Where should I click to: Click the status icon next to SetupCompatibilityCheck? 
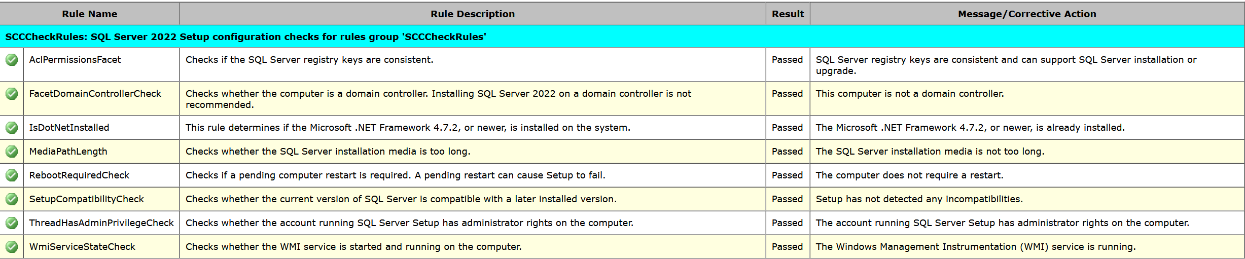(x=12, y=199)
